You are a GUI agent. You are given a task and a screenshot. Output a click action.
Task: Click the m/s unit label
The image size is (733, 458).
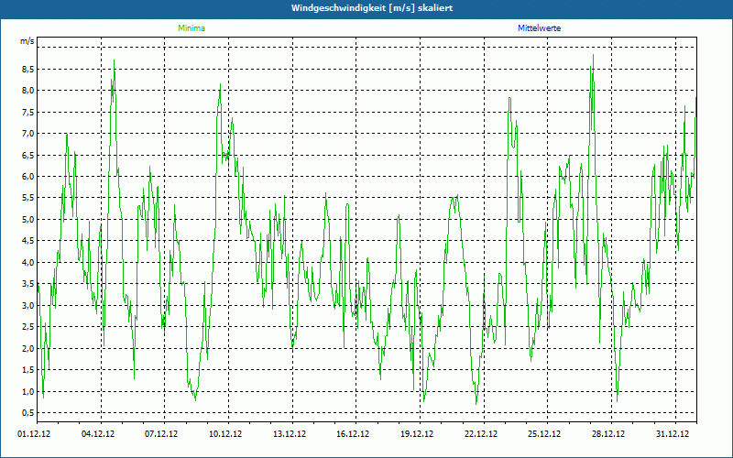27,41
